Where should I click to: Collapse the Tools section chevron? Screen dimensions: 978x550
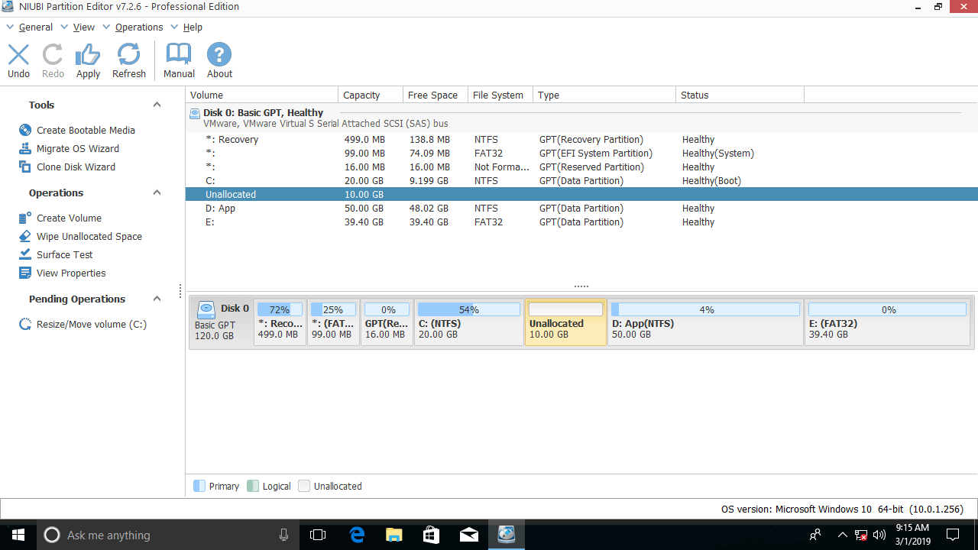pos(157,105)
